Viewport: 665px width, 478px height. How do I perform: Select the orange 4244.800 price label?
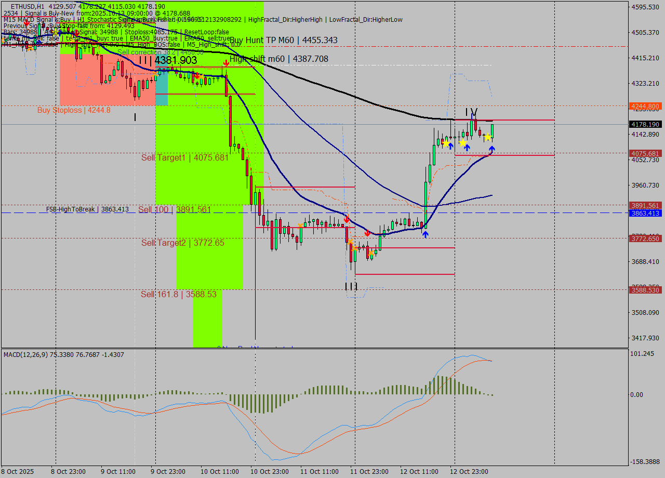pyautogui.click(x=646, y=106)
